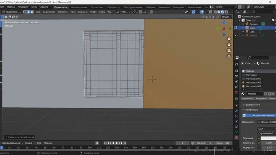Switch to the UV-редактор workspace tab
This screenshot has width=276, height=155.
click(x=113, y=7)
